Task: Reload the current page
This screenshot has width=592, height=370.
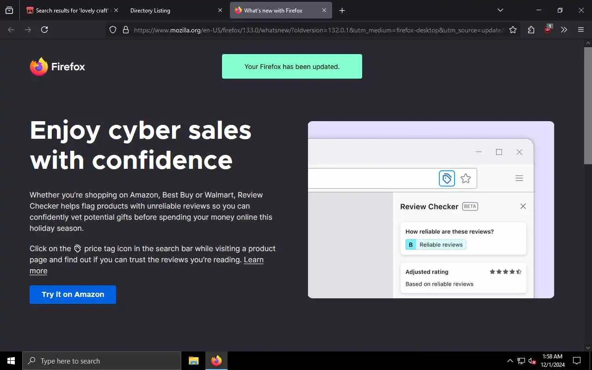Action: pyautogui.click(x=44, y=30)
